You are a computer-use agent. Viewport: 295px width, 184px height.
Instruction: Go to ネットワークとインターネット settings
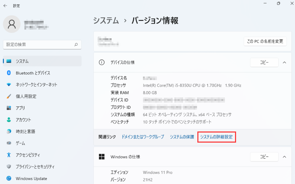[x=42, y=85]
